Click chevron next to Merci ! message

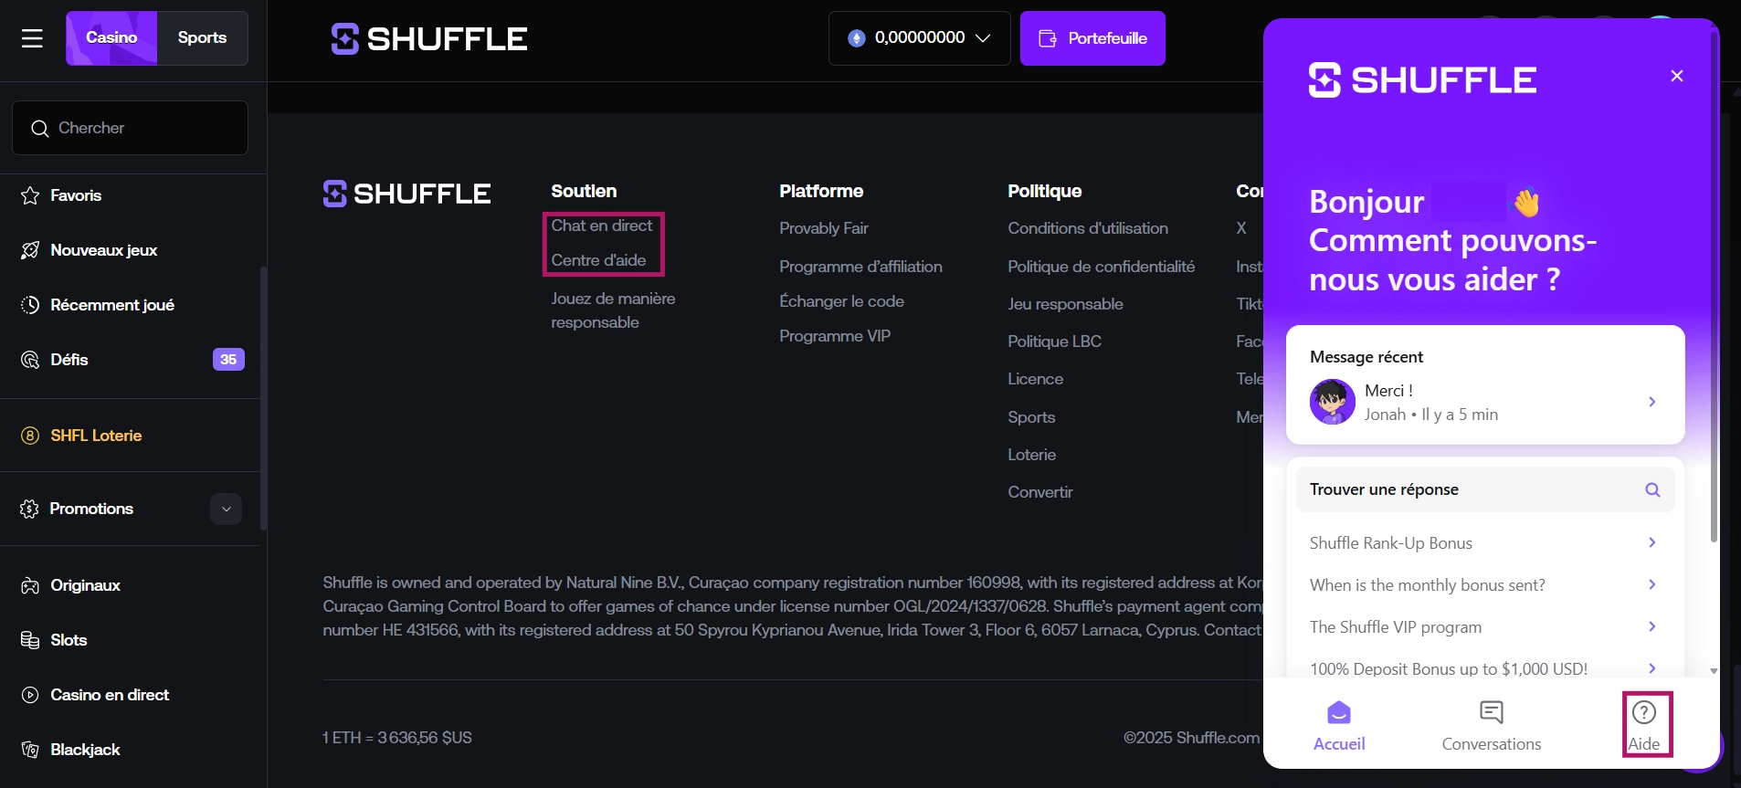click(1651, 402)
